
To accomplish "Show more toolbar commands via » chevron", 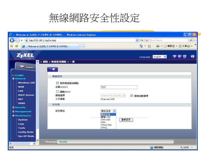I will [x=195, y=45].
